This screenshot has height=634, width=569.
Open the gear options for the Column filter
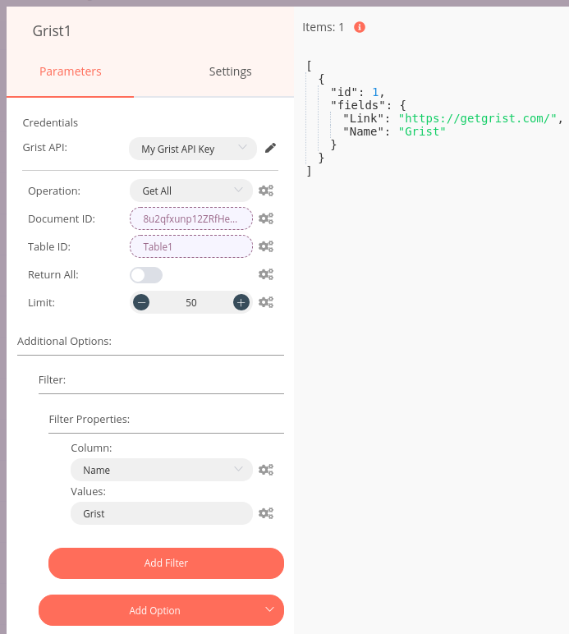265,470
